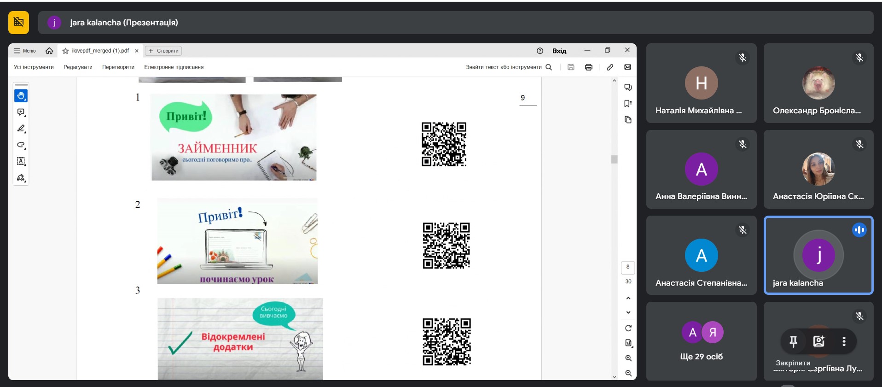The height and width of the screenshot is (387, 882).
Task: Select the text box tool
Action: 21,161
